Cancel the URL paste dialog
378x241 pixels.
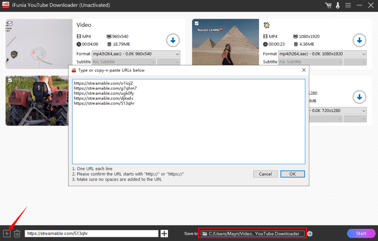(265, 174)
